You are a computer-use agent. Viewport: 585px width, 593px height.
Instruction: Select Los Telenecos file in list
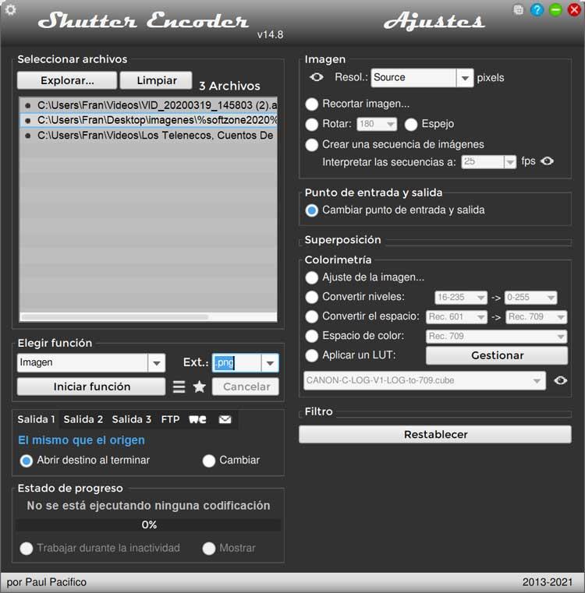(x=148, y=136)
